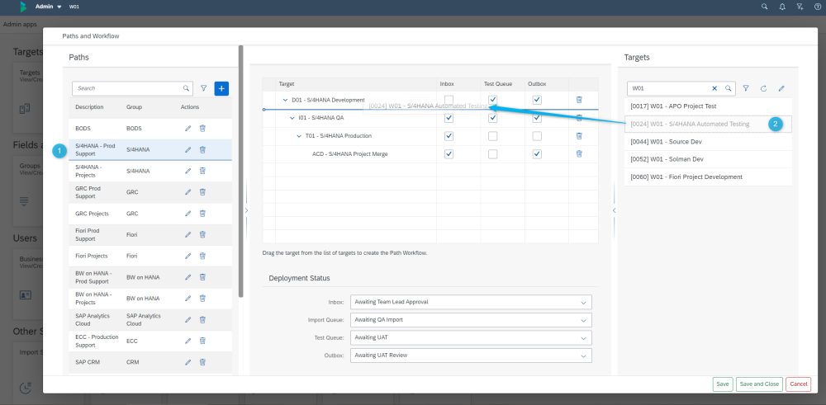Select the SAP CRM path row
The height and width of the screenshot is (405, 826).
coord(150,362)
